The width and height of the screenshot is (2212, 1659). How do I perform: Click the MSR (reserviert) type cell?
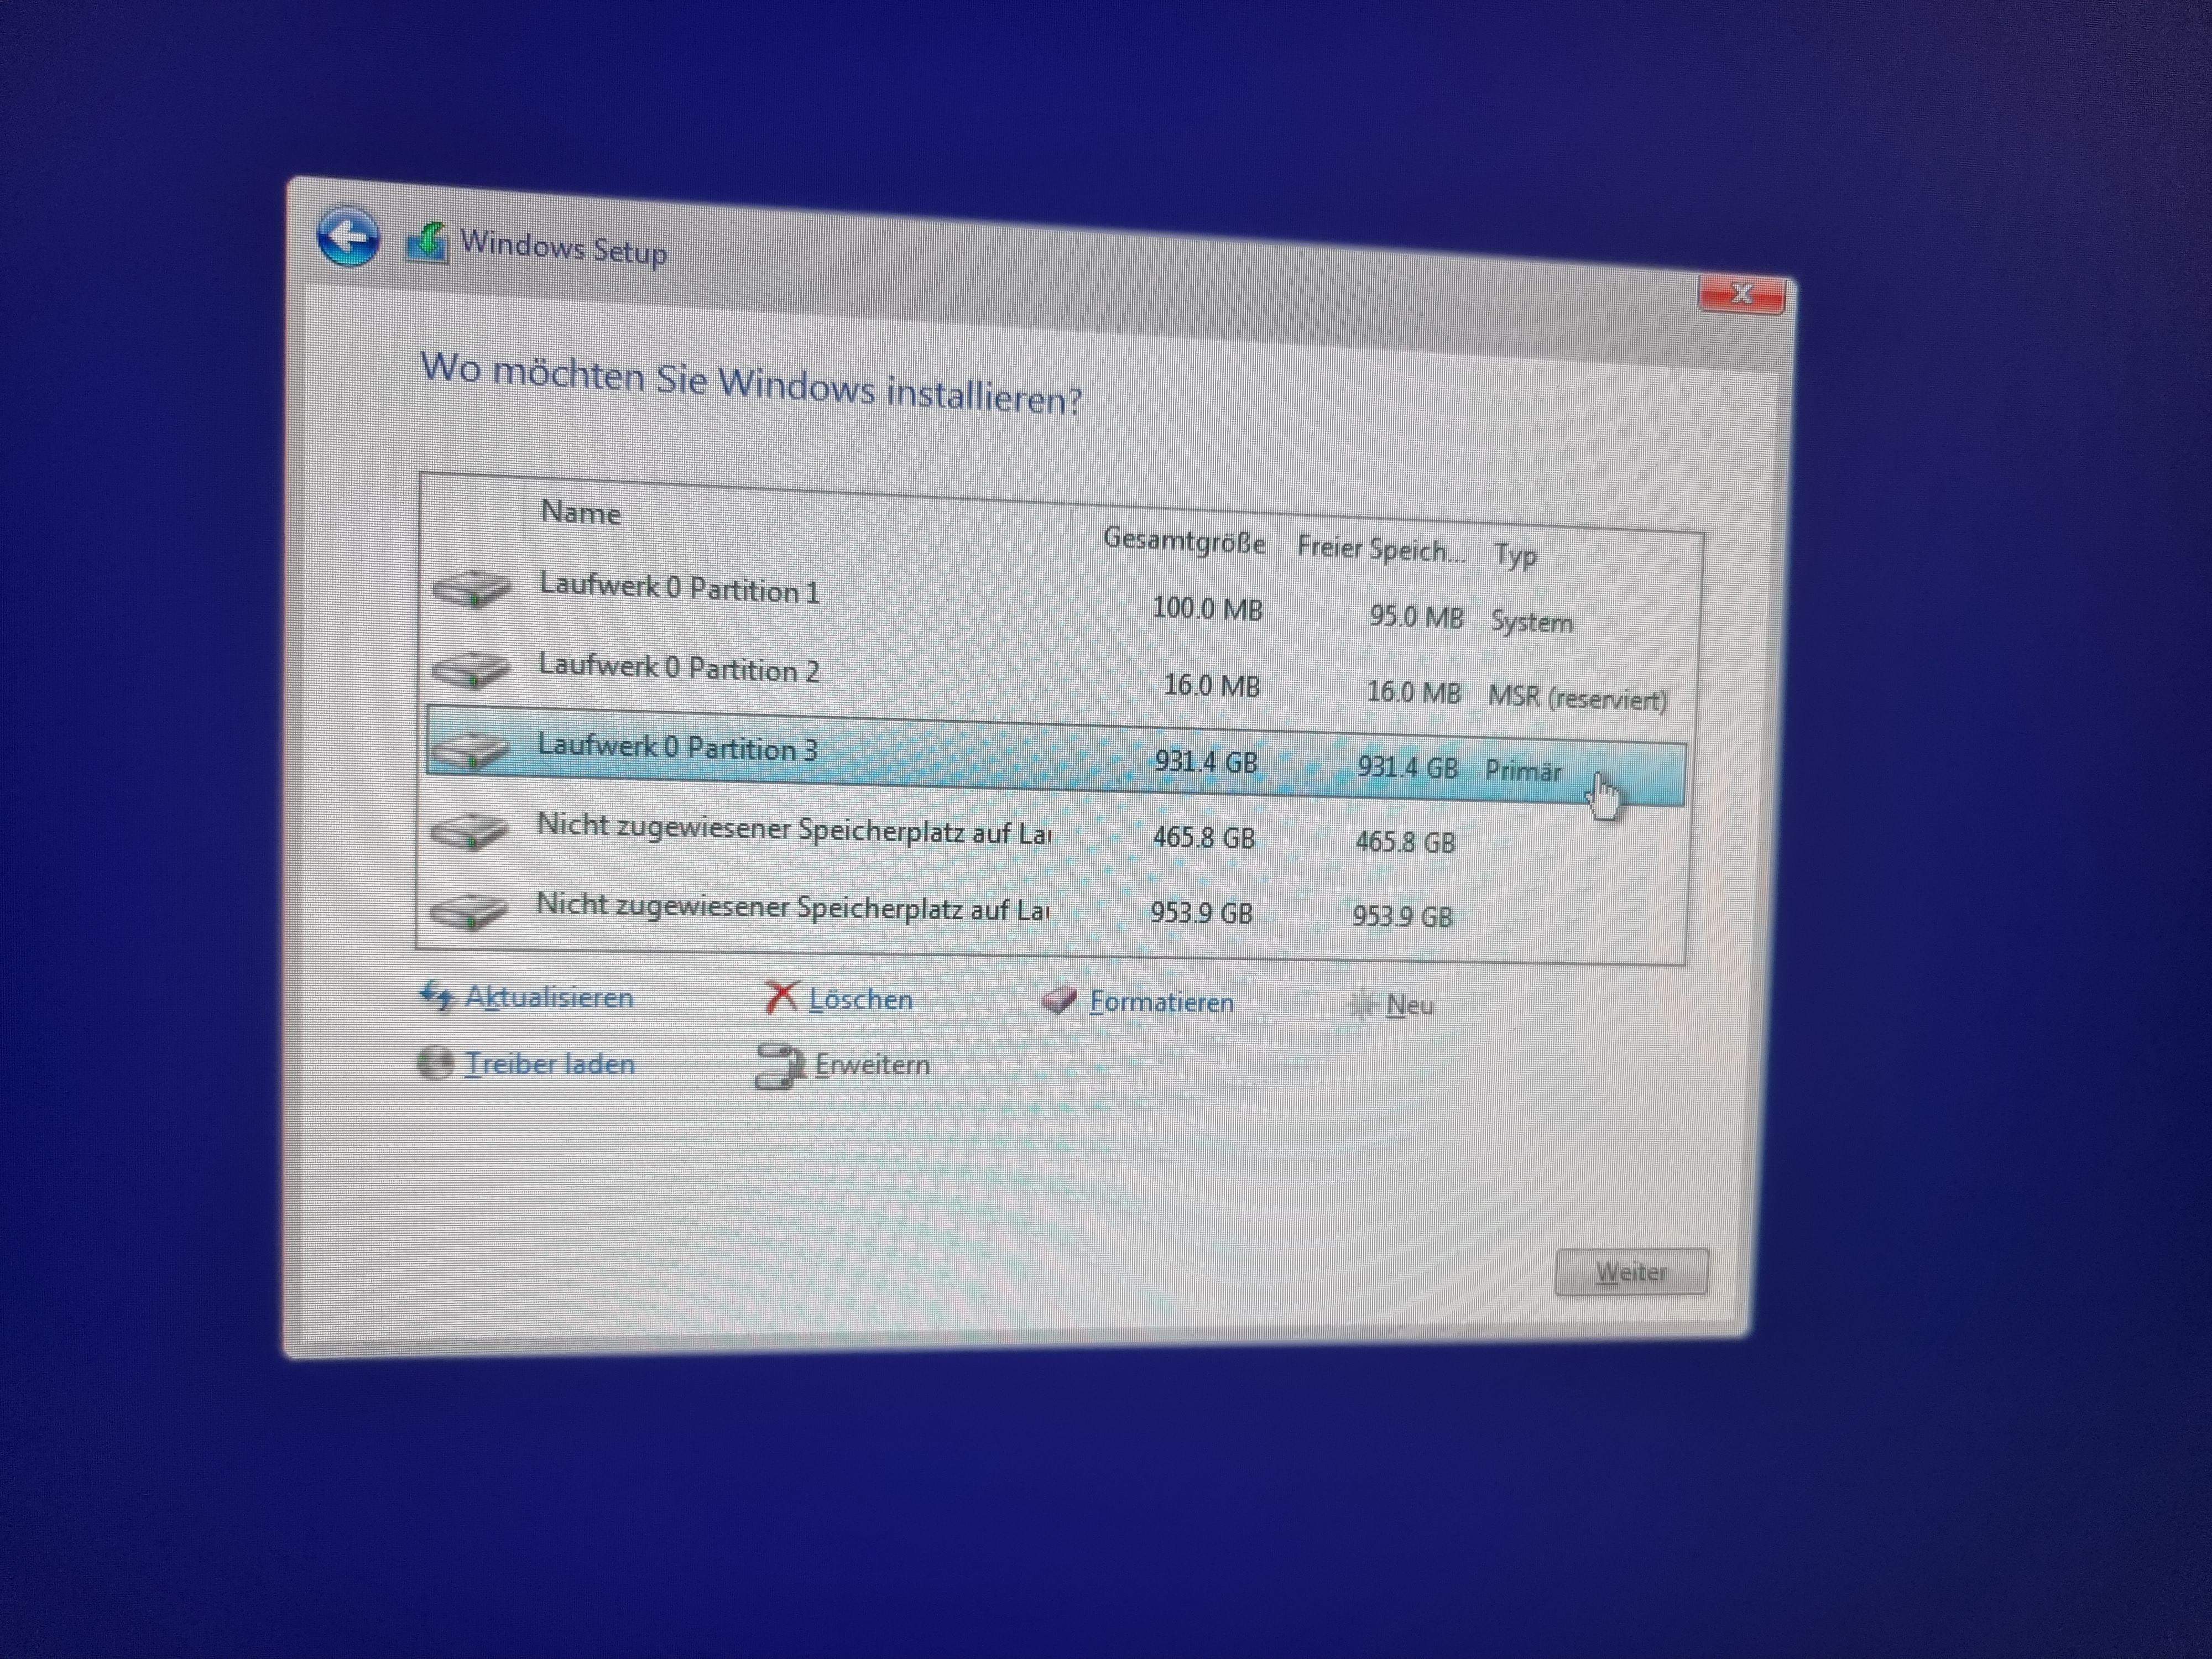tap(1578, 697)
